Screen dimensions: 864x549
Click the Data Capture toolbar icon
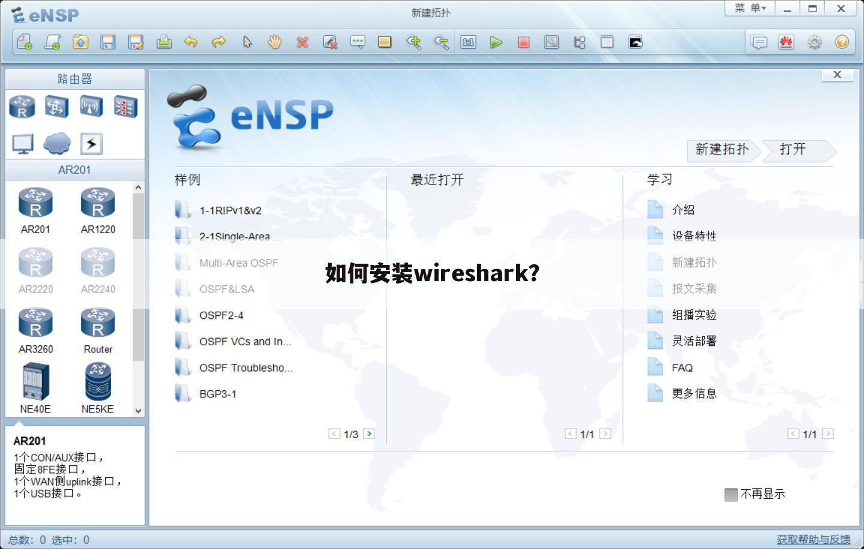(551, 42)
